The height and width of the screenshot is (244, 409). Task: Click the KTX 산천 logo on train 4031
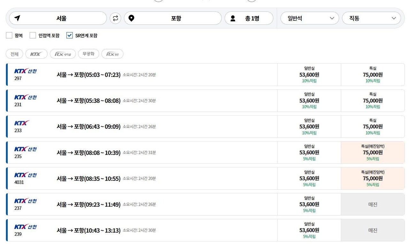click(x=25, y=175)
